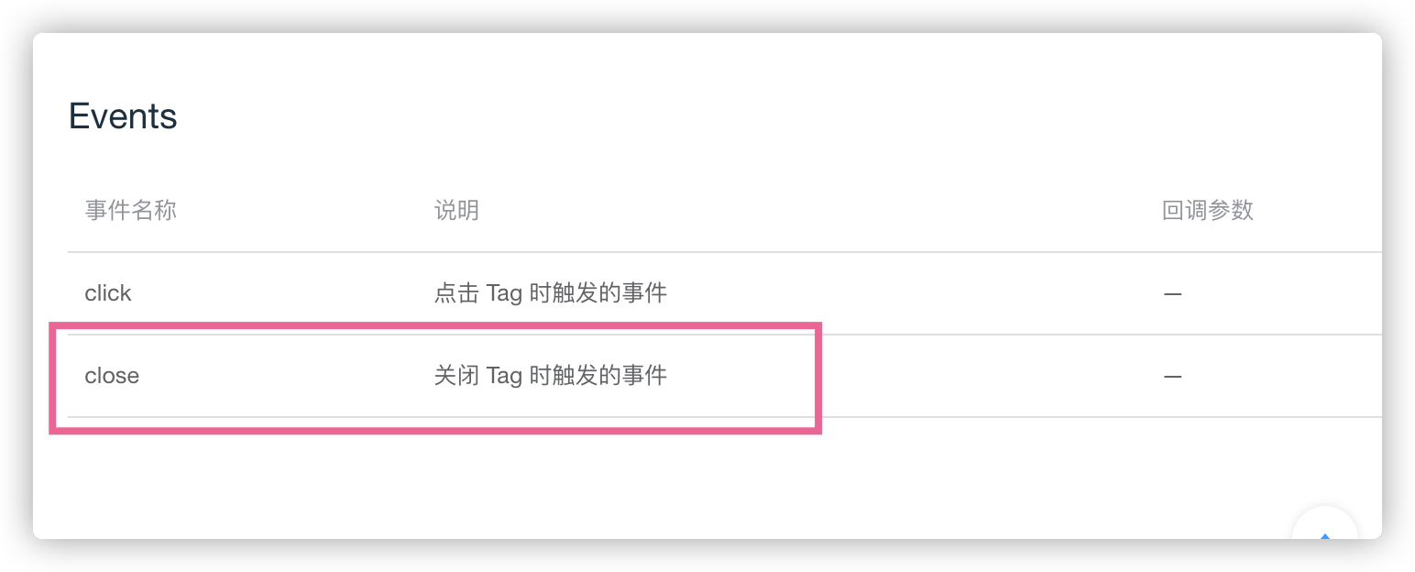Click the 关闭 Tag 时触发的事件 description
1415x572 pixels.
click(x=550, y=376)
